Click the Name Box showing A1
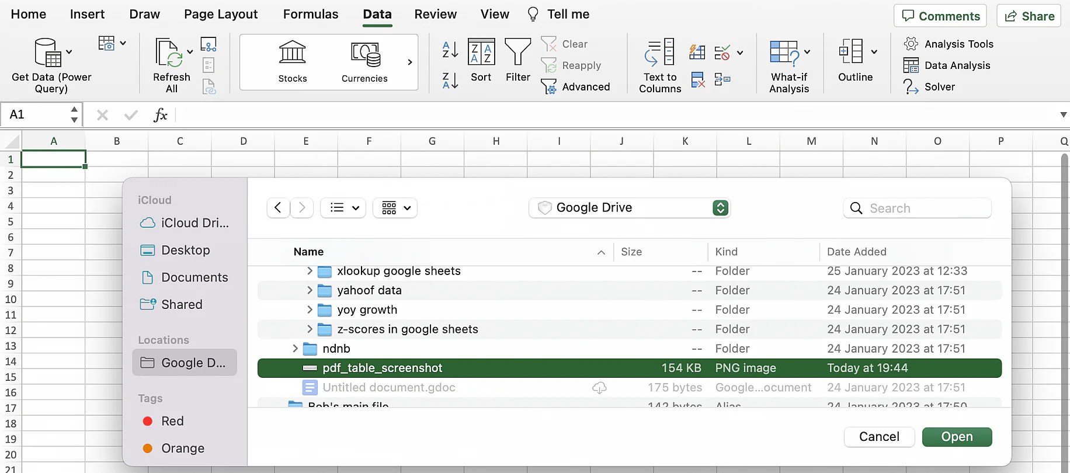1070x473 pixels. [41, 114]
